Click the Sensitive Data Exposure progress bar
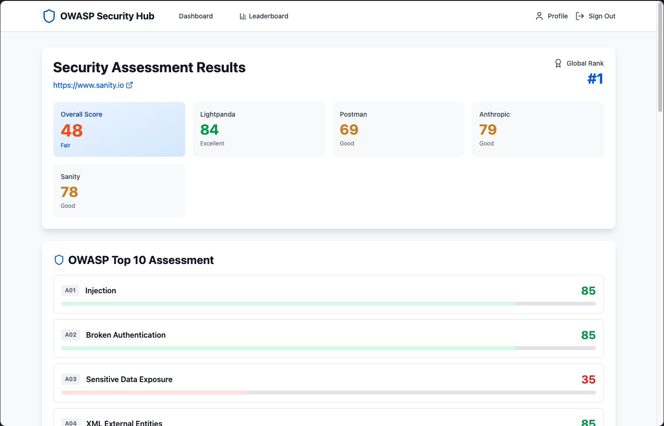Viewport: 664px width, 426px height. pos(329,392)
